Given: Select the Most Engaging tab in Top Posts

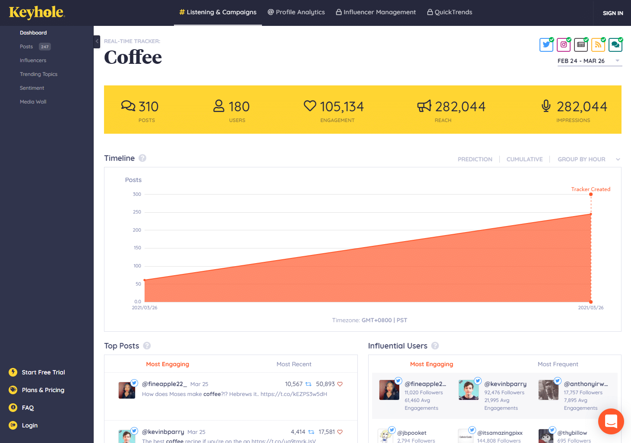Looking at the screenshot, I should (167, 364).
